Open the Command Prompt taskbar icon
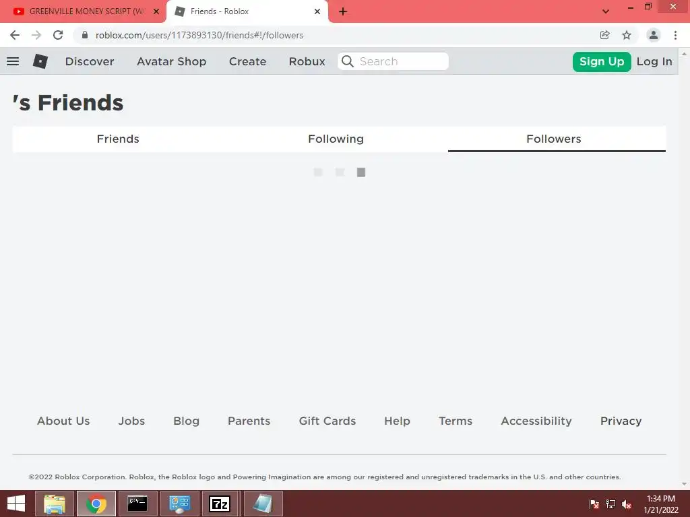 137,504
